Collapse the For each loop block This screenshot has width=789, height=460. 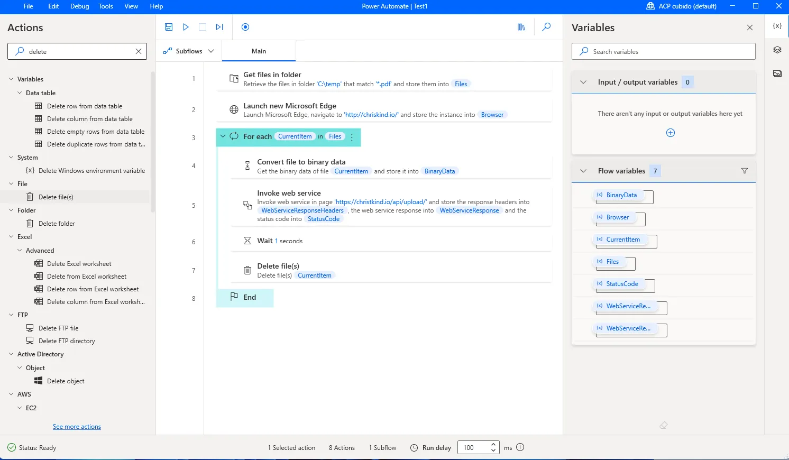click(x=223, y=136)
